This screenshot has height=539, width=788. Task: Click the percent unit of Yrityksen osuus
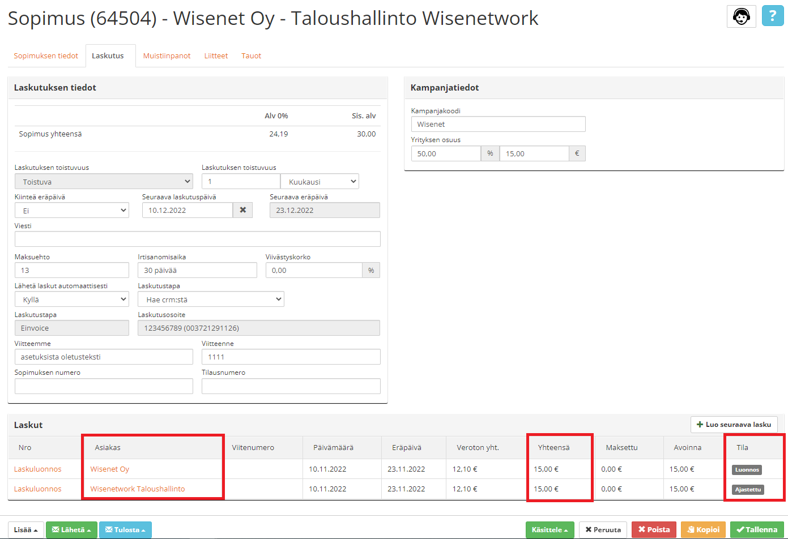click(x=490, y=153)
